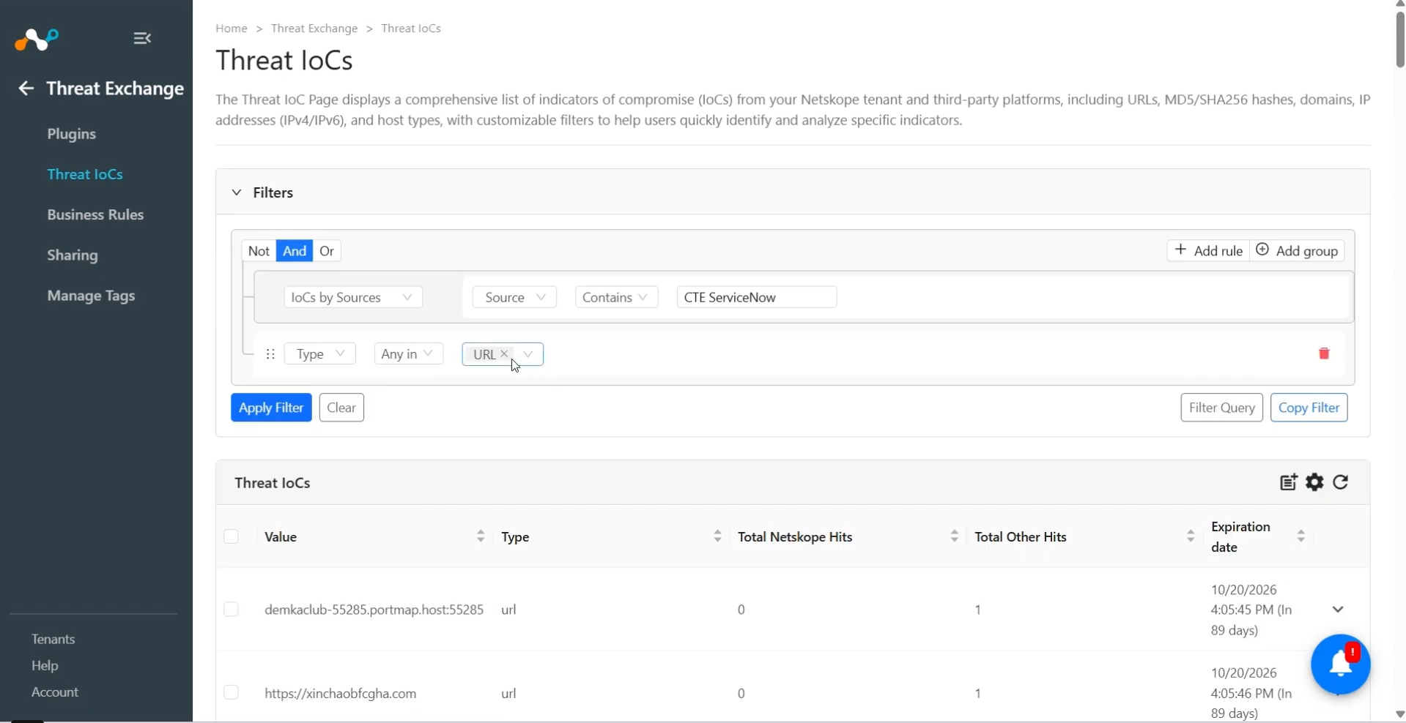Image resolution: width=1406 pixels, height=723 pixels.
Task: Click the Netskope logo icon
Action: coord(37,39)
